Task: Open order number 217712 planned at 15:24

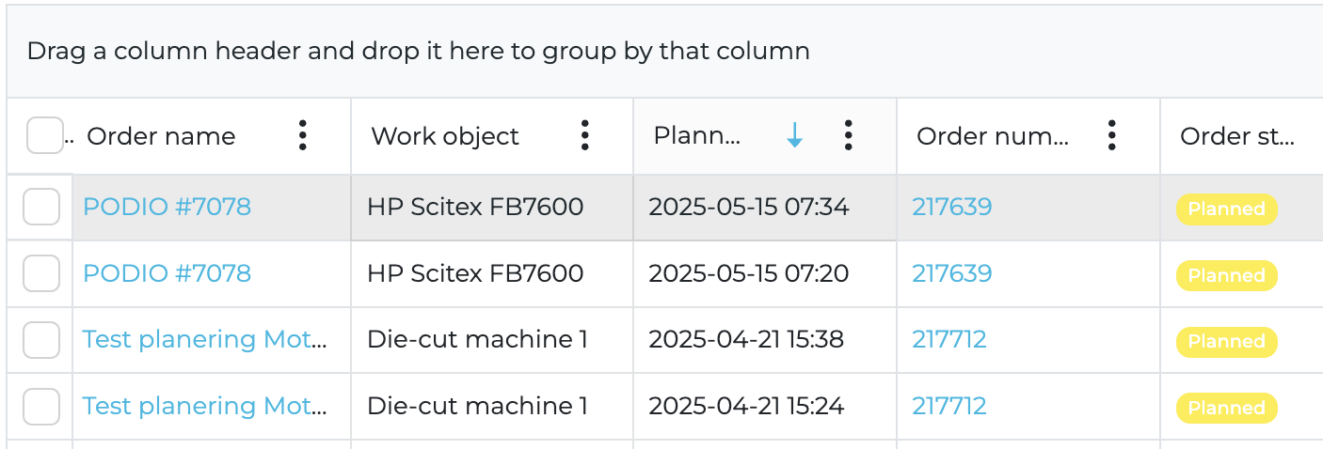Action: click(948, 407)
